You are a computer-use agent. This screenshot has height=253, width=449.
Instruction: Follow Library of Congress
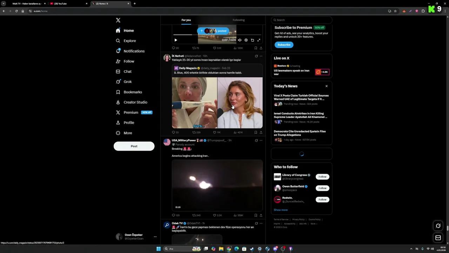[322, 177]
